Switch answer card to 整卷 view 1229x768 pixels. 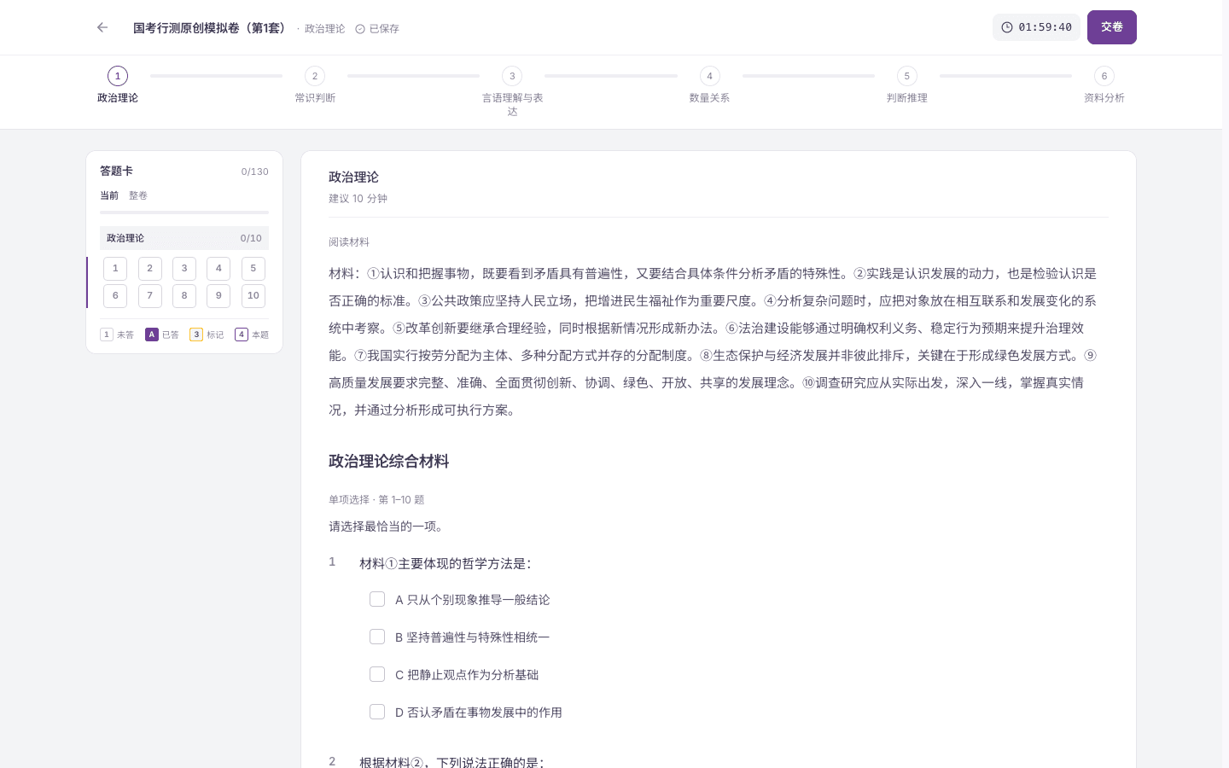pos(138,195)
